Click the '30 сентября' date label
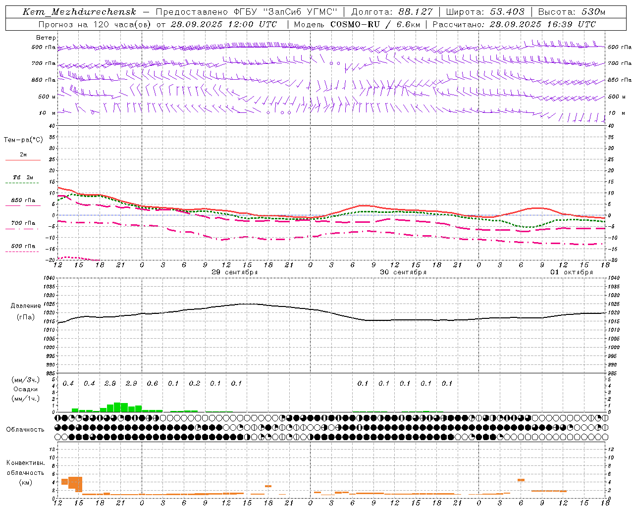634x507 pixels. [403, 272]
